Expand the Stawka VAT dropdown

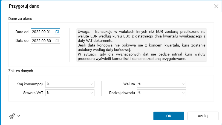pyautogui.click(x=92, y=93)
